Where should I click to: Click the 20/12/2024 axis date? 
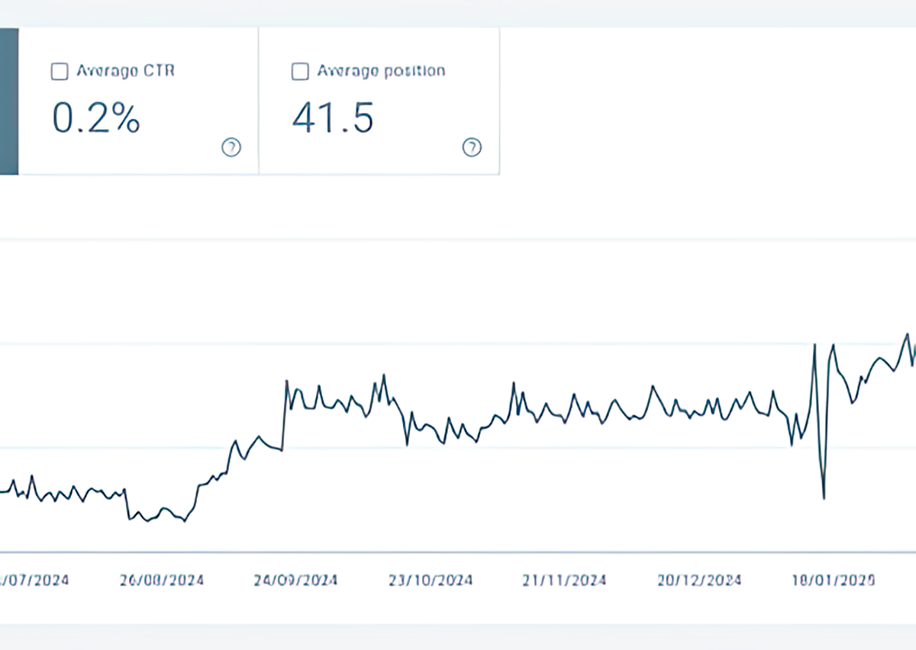point(699,581)
